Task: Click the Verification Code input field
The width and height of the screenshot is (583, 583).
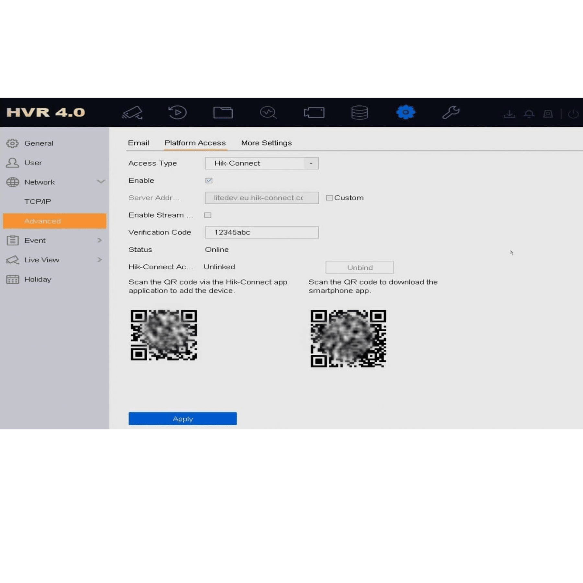Action: [262, 232]
